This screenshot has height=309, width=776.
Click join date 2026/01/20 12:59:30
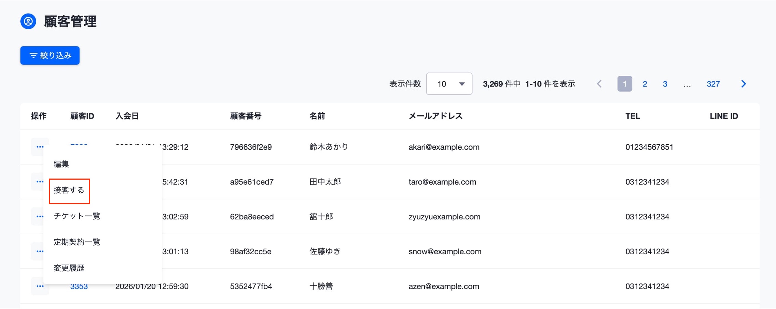click(x=152, y=286)
